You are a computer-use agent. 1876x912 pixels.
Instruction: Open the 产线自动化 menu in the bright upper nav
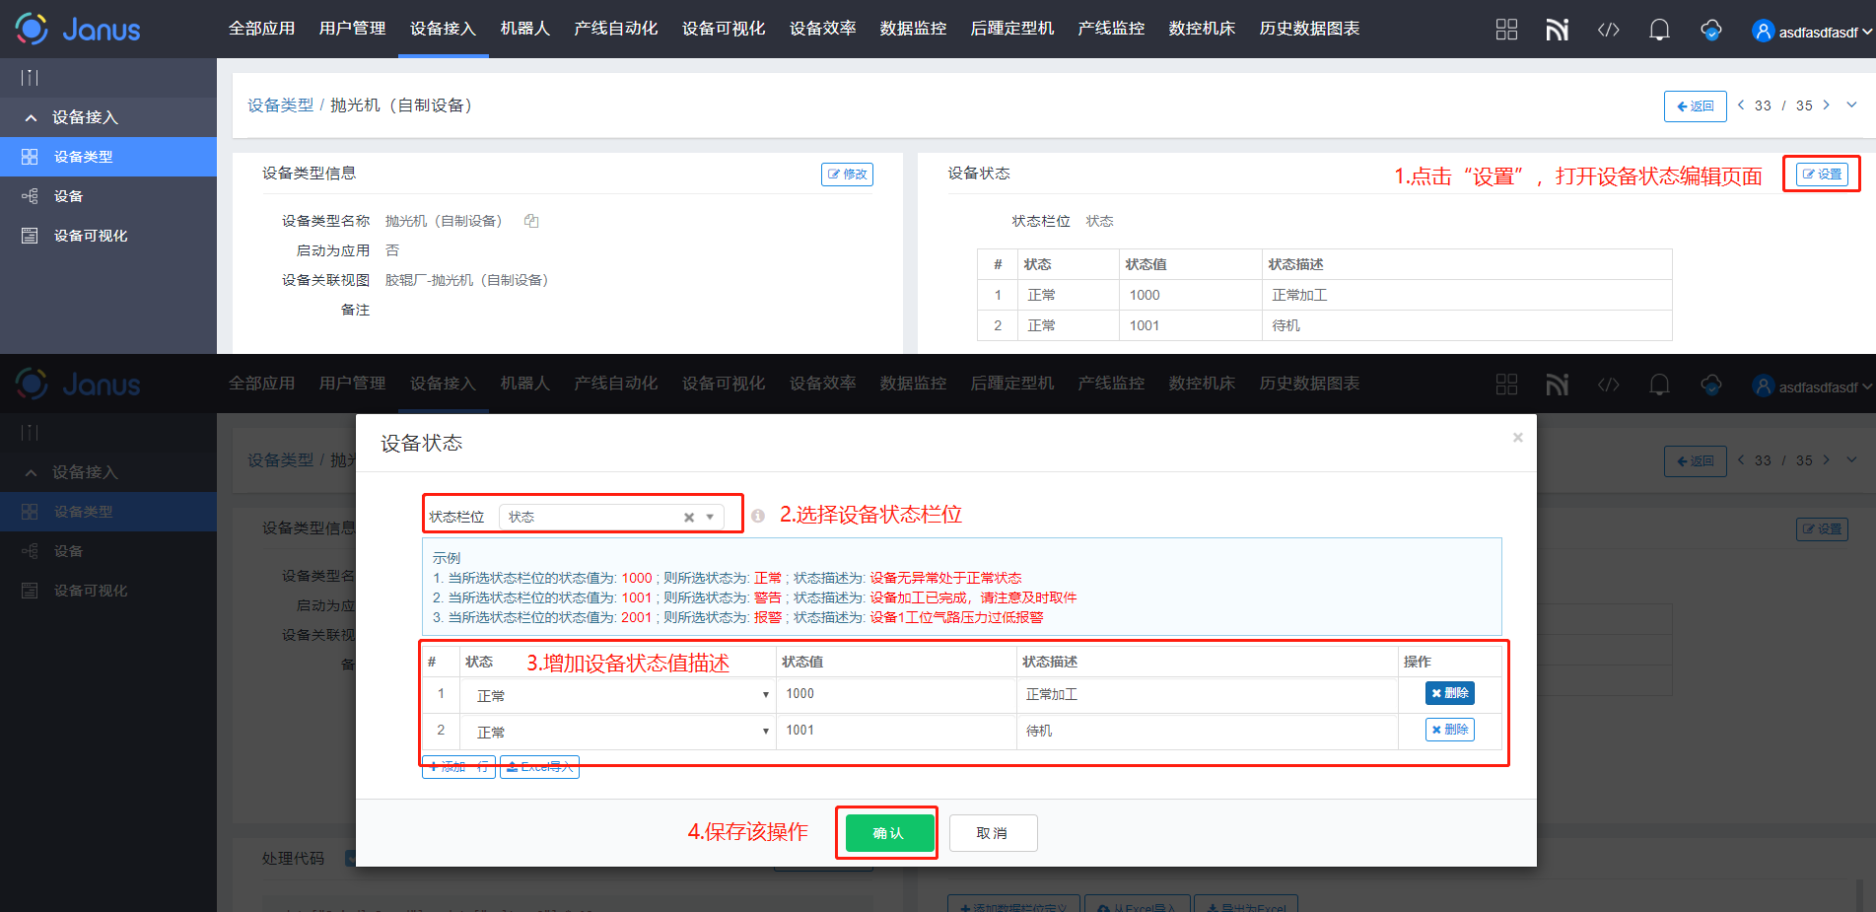click(615, 29)
